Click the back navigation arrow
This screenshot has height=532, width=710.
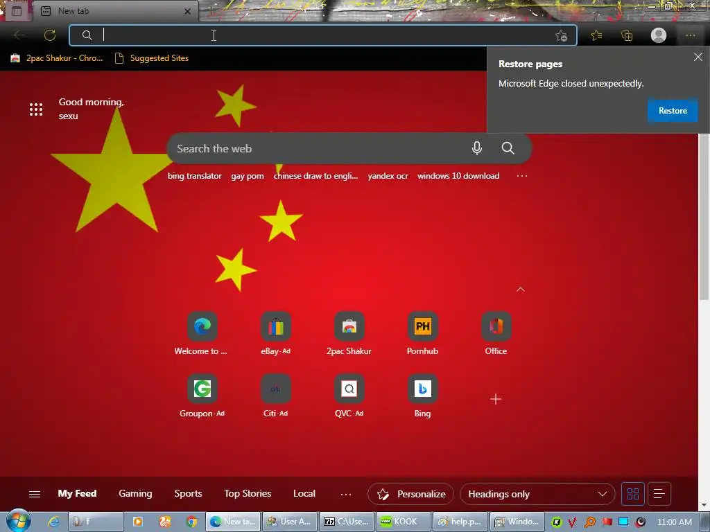(19, 35)
